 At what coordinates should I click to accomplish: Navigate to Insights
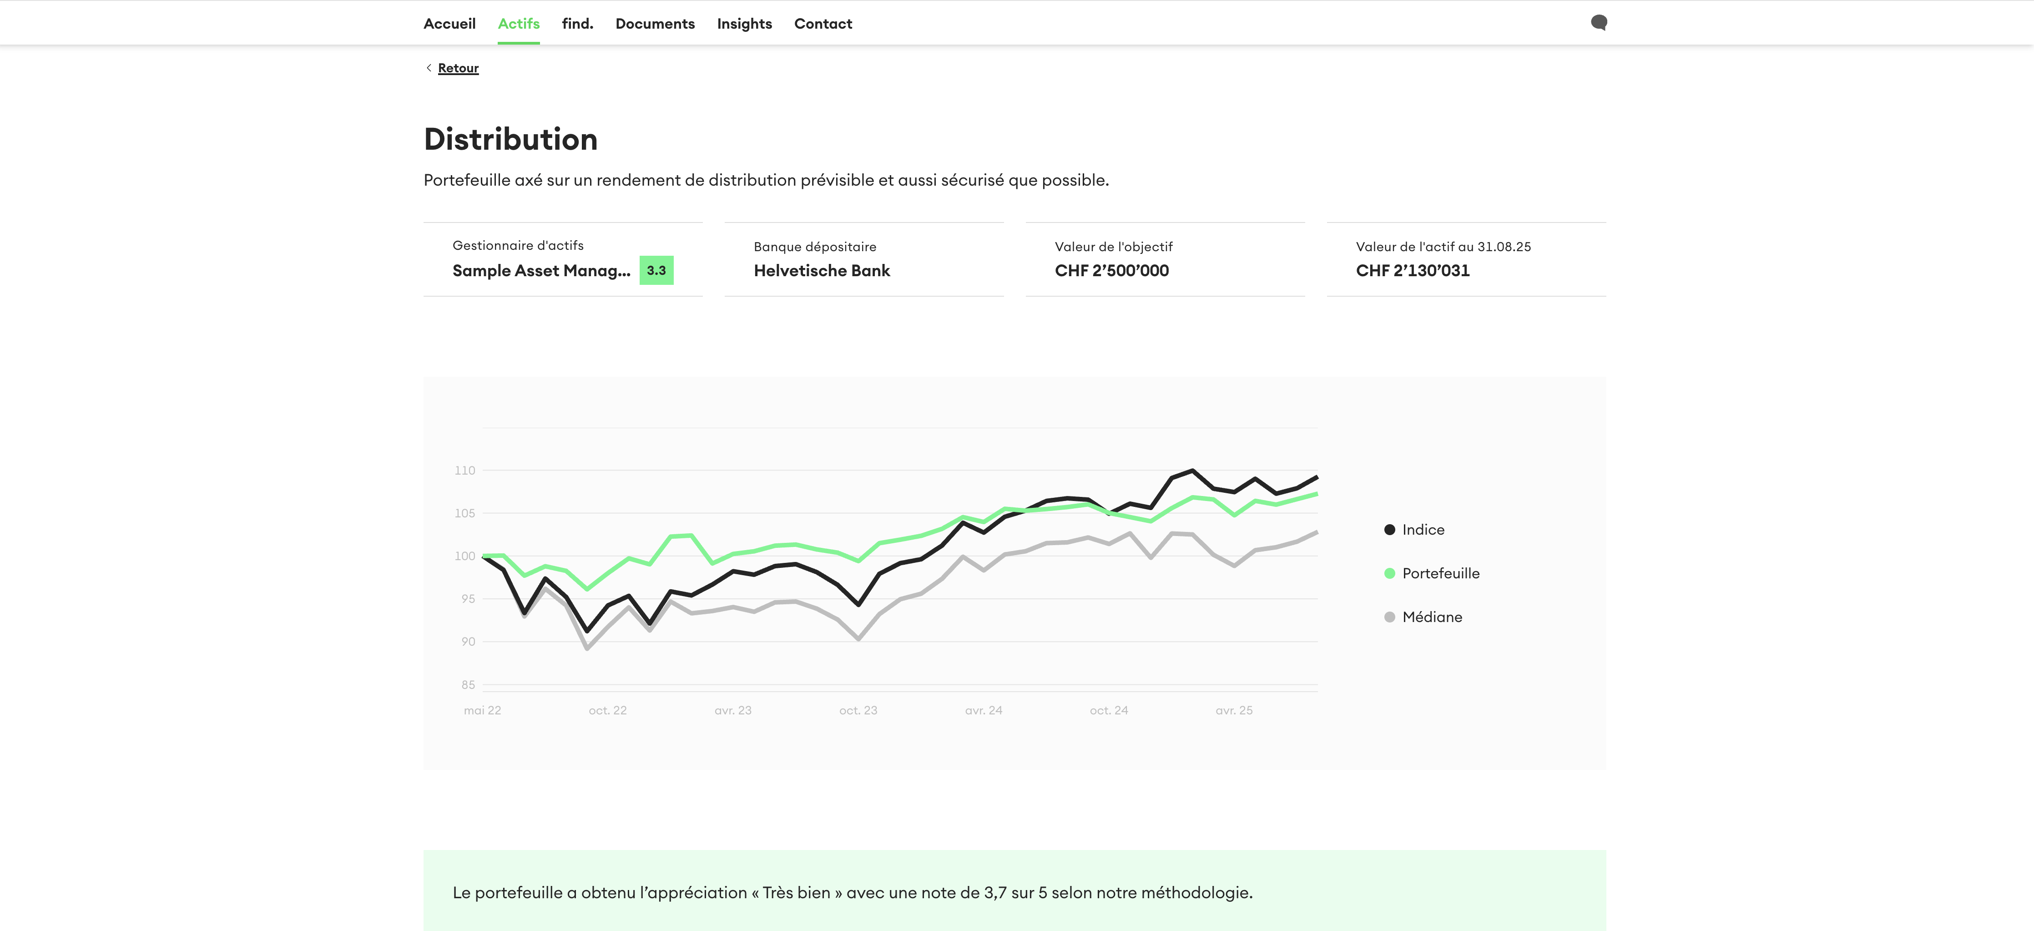(744, 24)
